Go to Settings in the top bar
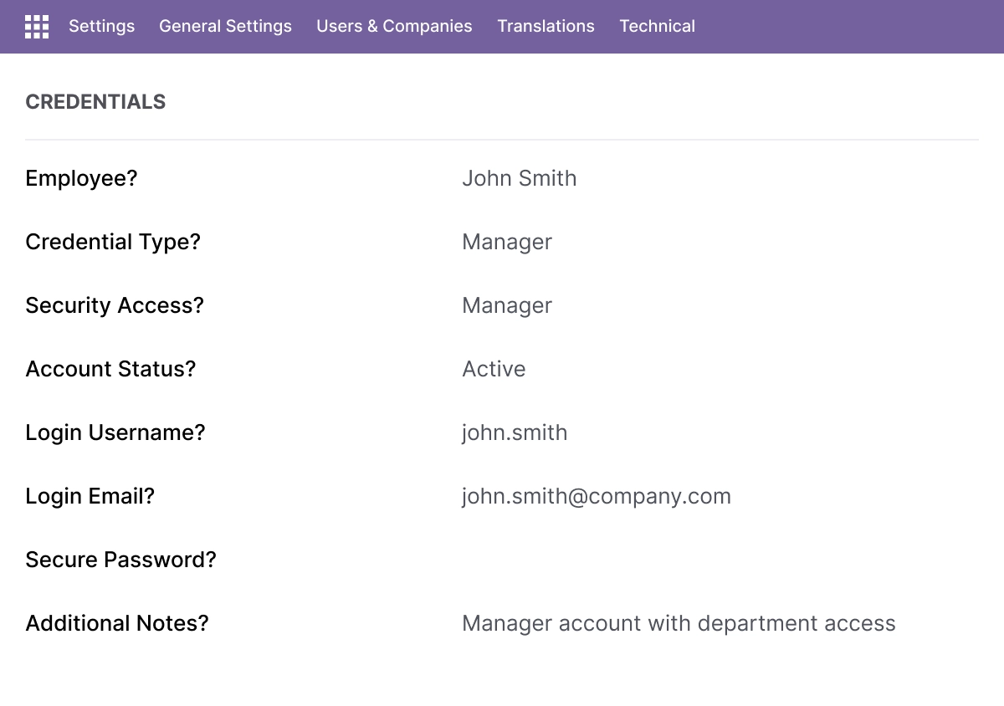Image resolution: width=1004 pixels, height=706 pixels. tap(101, 26)
